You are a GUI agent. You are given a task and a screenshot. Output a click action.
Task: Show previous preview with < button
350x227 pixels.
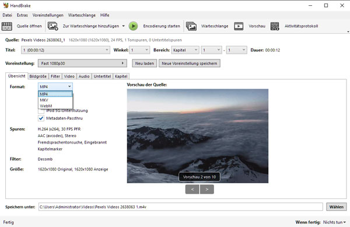tap(192, 189)
